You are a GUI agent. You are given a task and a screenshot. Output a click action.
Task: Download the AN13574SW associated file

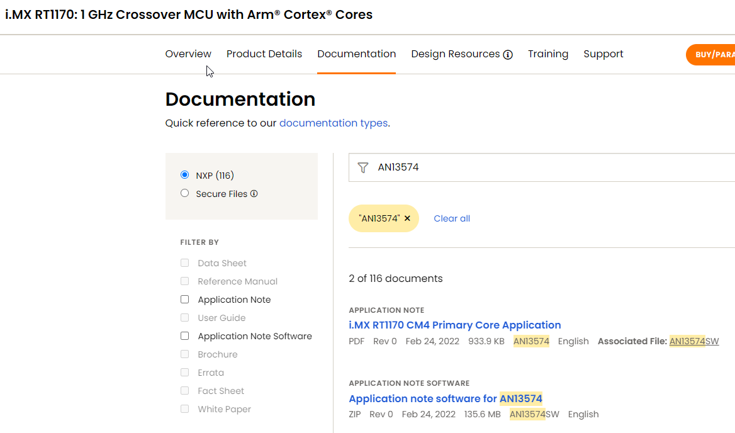pyautogui.click(x=694, y=340)
